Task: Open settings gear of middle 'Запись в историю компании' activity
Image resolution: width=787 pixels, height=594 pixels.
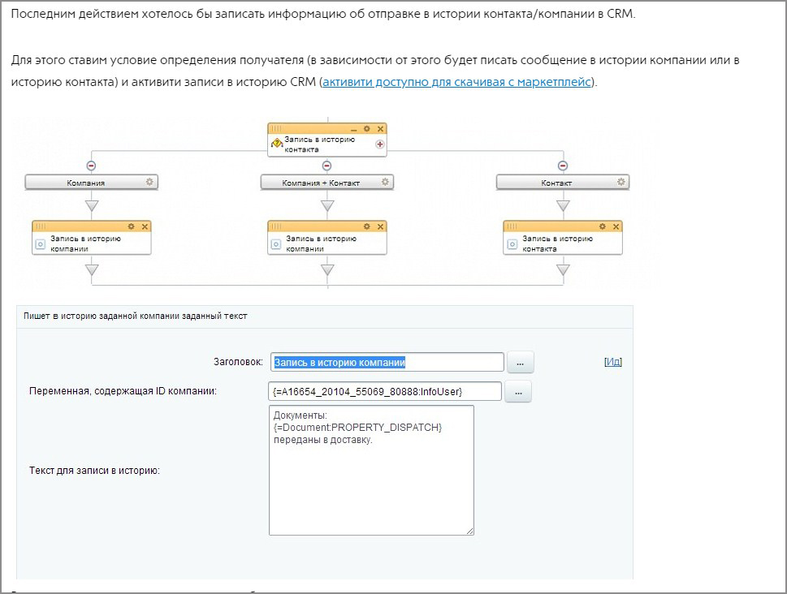Action: [367, 226]
